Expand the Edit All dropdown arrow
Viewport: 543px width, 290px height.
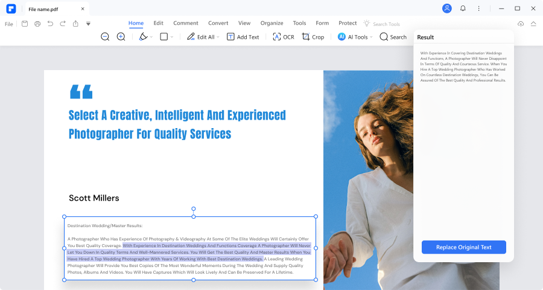pyautogui.click(x=218, y=37)
